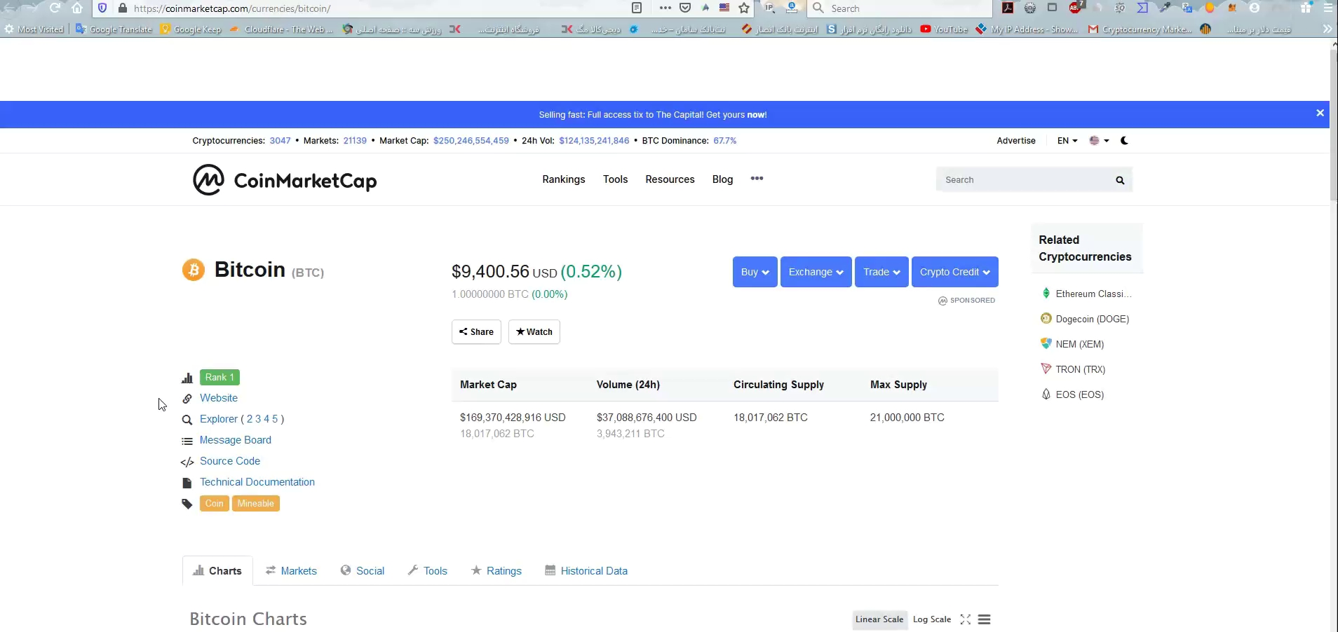The height and width of the screenshot is (632, 1338).
Task: Click the Watch button
Action: click(534, 332)
